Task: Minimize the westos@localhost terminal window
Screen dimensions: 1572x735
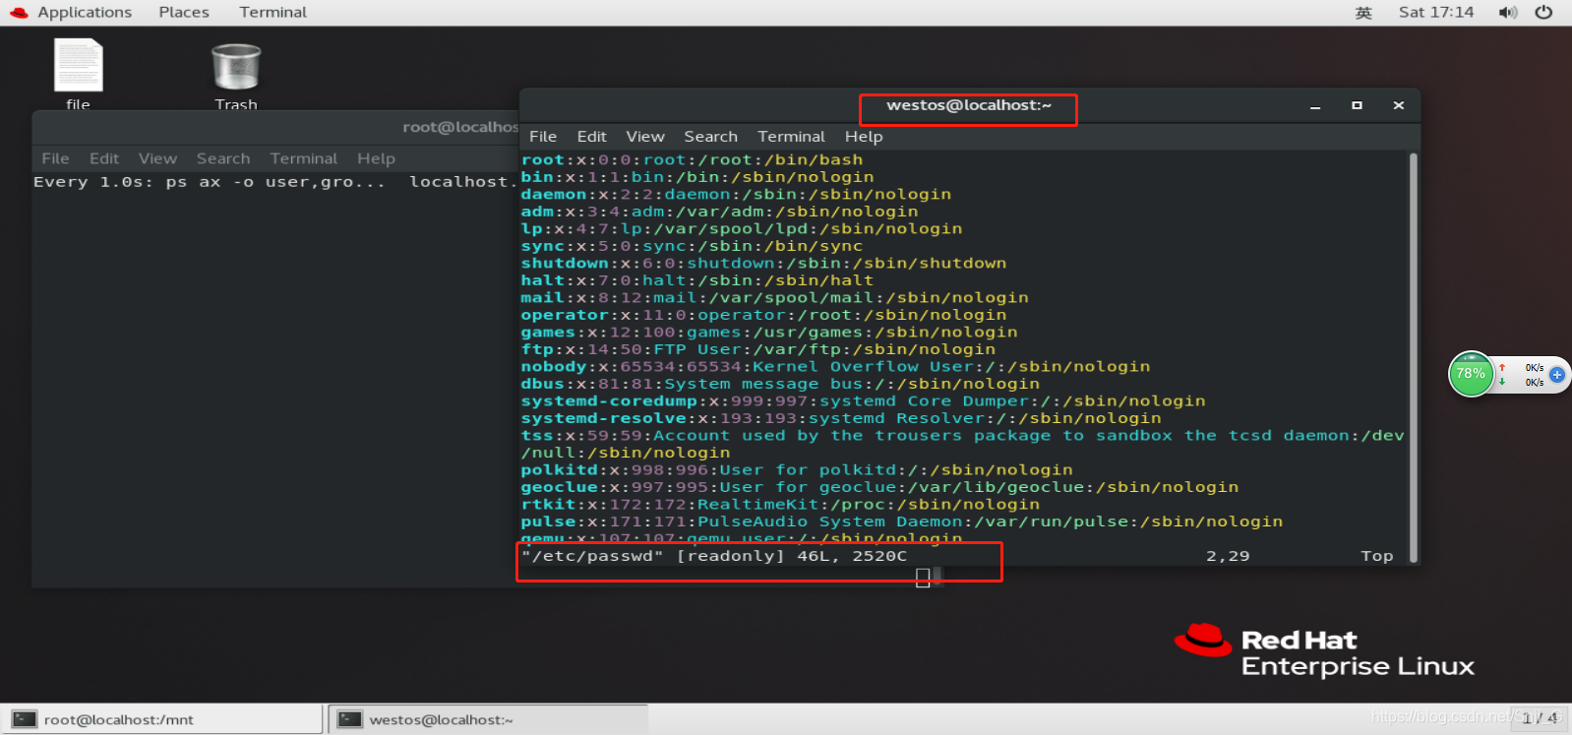Action: 1315,105
